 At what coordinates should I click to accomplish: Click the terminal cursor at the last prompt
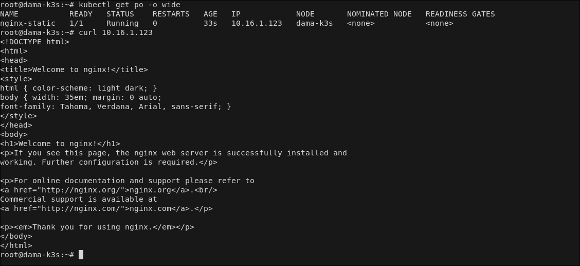pyautogui.click(x=81, y=255)
